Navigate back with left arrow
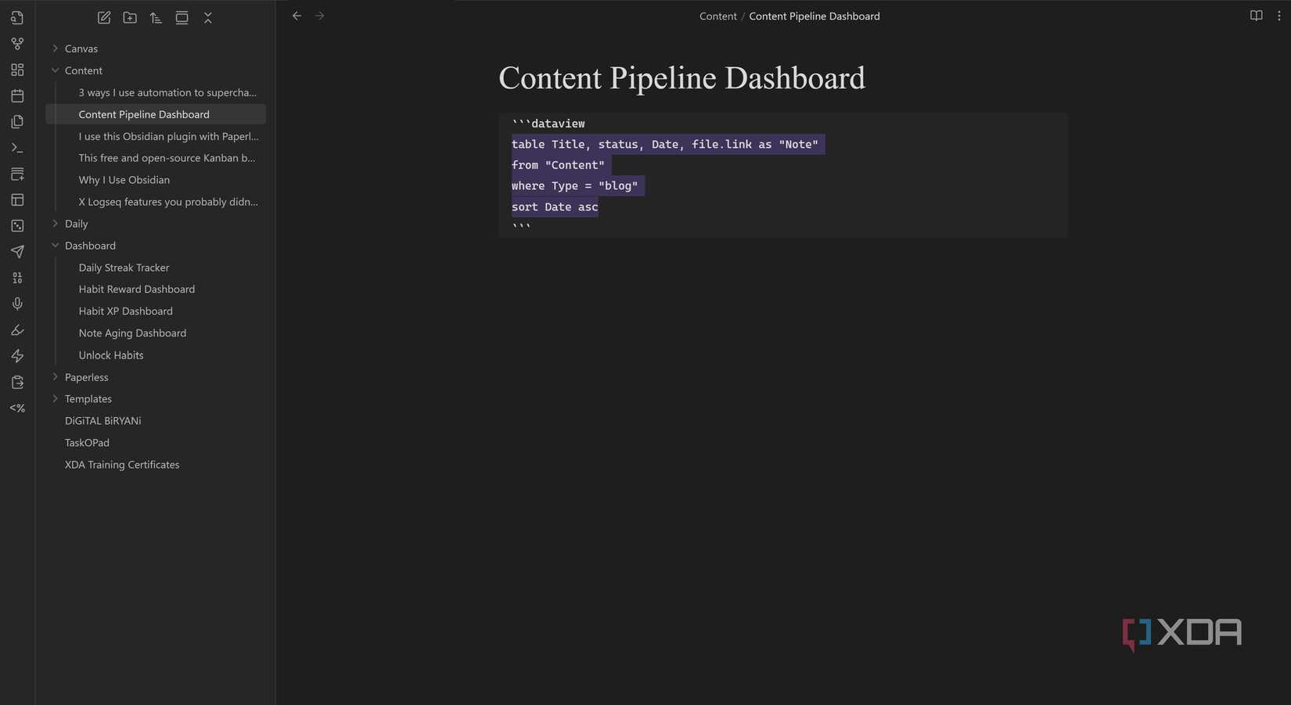Screen dimensions: 1291x705 point(297,16)
